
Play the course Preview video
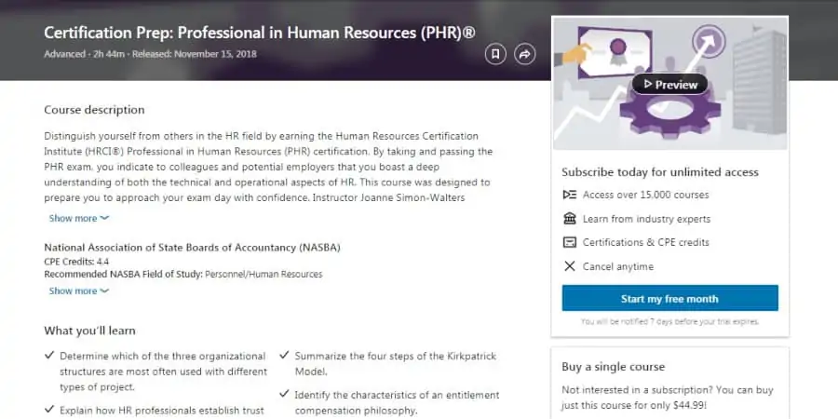point(669,85)
